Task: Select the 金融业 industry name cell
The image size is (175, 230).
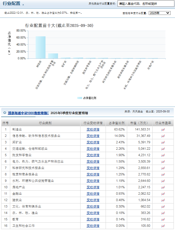Action: pos(45,194)
